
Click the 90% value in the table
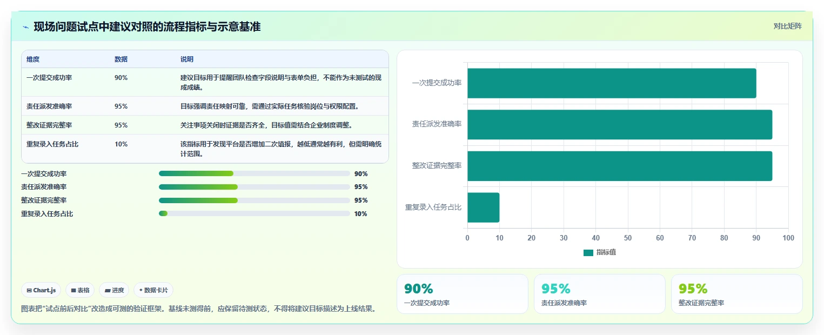point(121,78)
